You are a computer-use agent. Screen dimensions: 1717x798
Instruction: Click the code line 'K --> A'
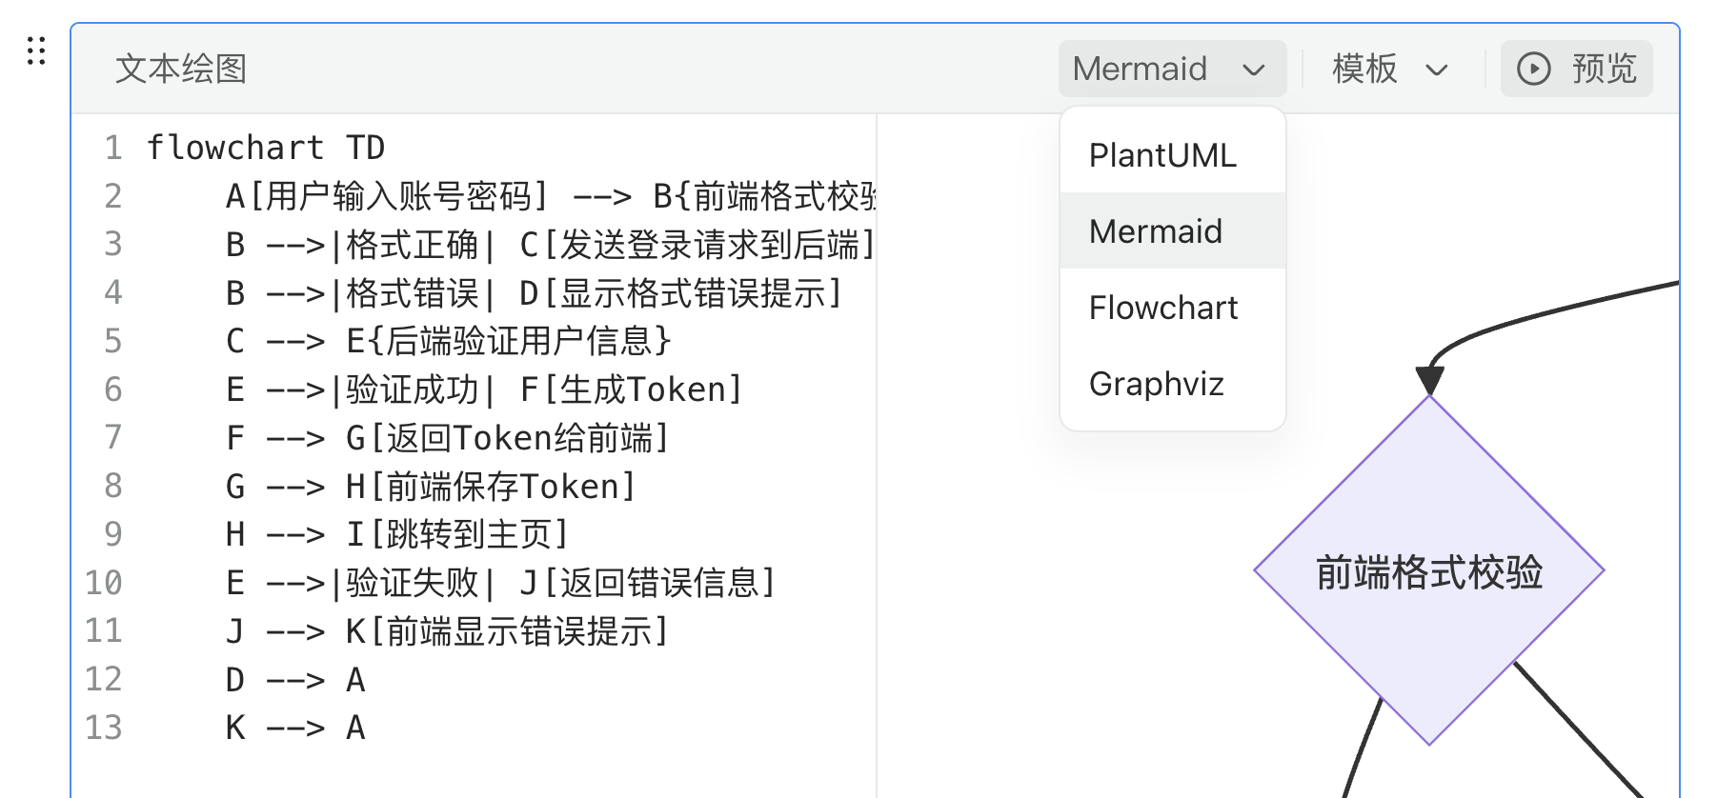click(x=295, y=728)
